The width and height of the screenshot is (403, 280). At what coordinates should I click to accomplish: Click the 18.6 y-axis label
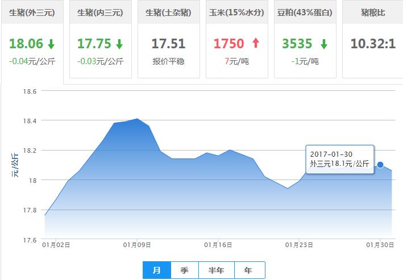[x=30, y=91]
